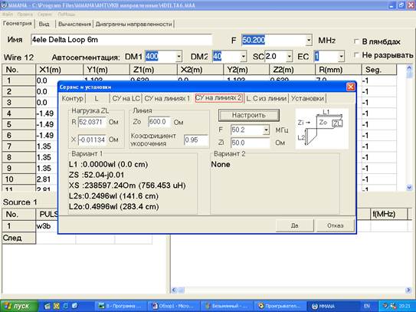
Task: Click the scroll down arrow of wire table
Action: pos(409,188)
